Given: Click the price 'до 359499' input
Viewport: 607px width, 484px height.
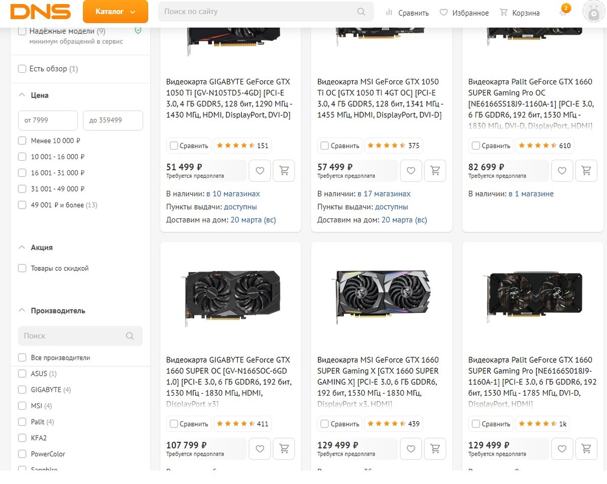Looking at the screenshot, I should click(113, 120).
